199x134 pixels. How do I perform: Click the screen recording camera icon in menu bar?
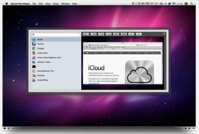click(x=161, y=4)
